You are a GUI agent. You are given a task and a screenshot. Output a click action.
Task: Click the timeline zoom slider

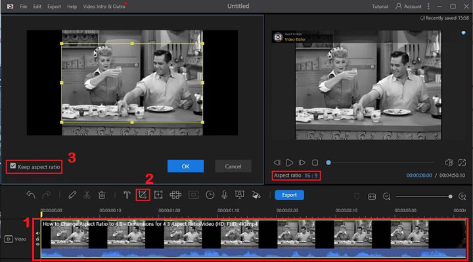424,196
